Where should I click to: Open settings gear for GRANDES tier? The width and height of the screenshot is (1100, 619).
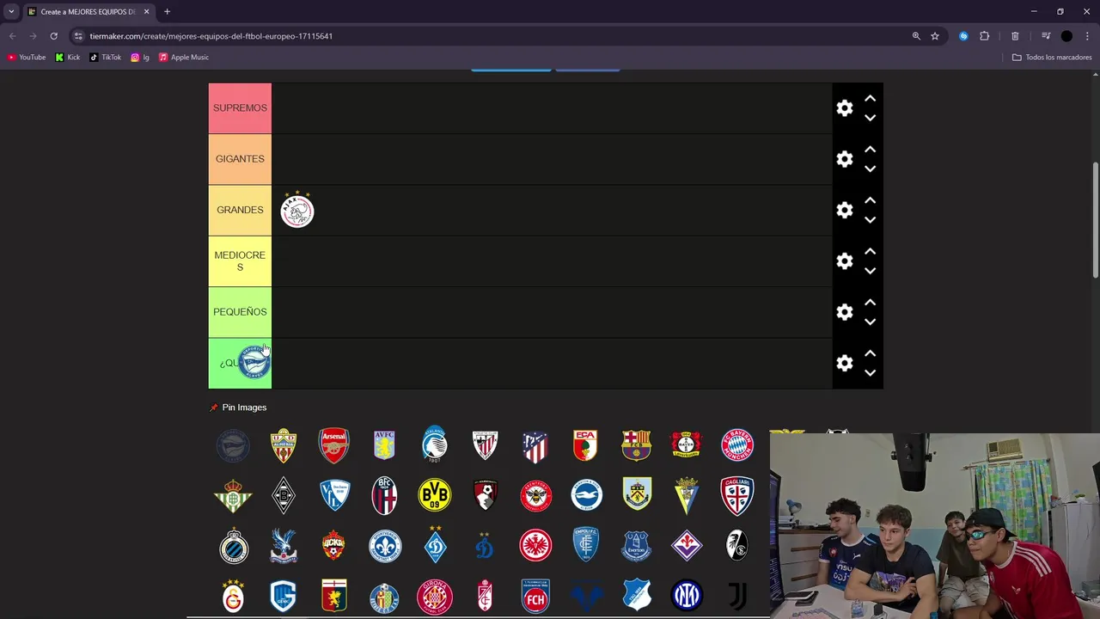[845, 210]
